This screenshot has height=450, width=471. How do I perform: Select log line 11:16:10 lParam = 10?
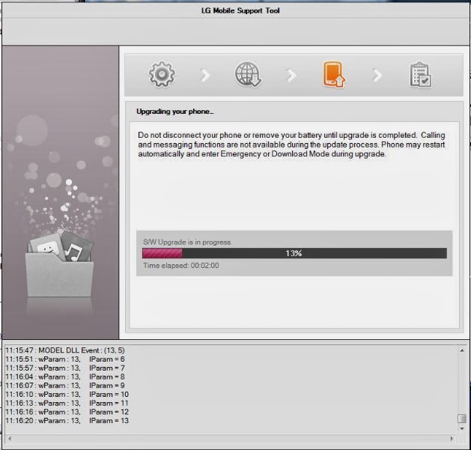click(67, 394)
